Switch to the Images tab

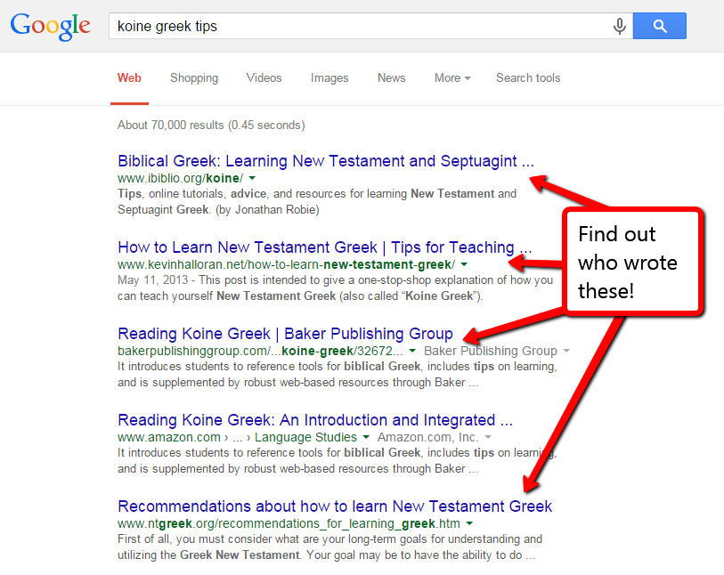329,78
